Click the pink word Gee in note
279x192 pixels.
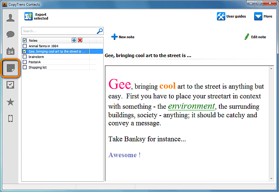(x=120, y=84)
